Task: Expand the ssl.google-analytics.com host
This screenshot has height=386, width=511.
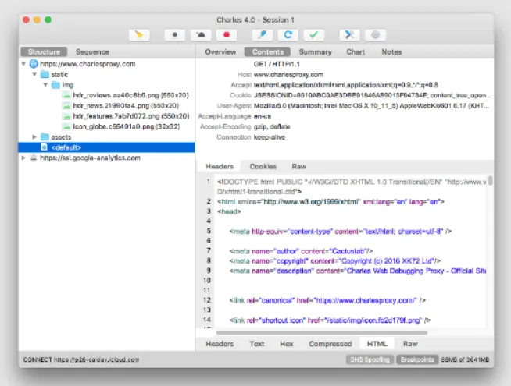Action: click(x=23, y=158)
